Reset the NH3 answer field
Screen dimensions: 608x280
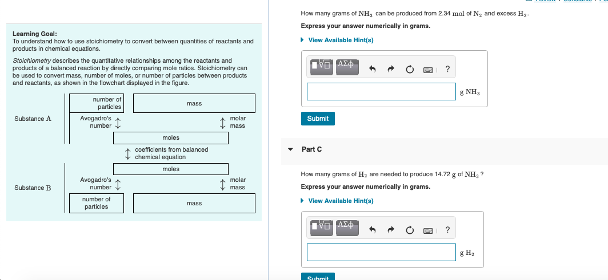point(410,70)
